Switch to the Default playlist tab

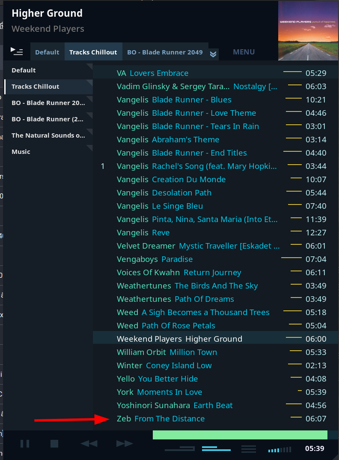(x=47, y=52)
